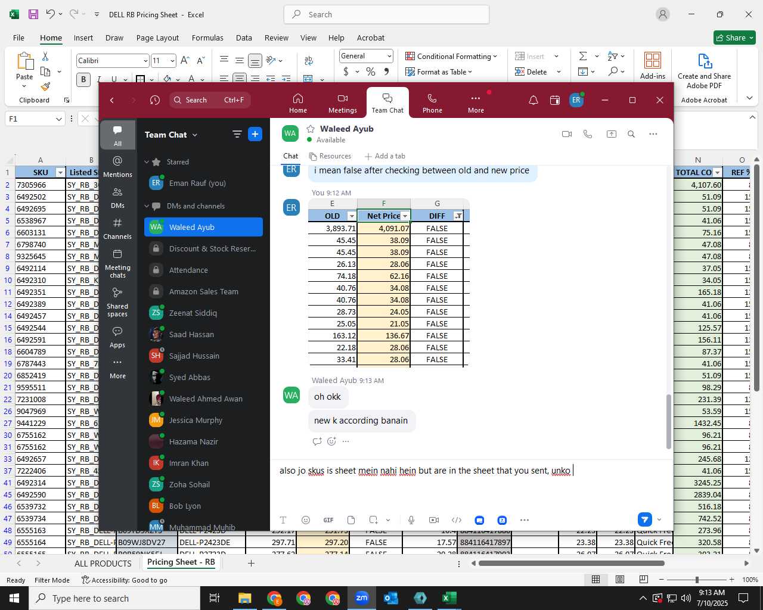The width and height of the screenshot is (763, 610).
Task: Click the share screen icon in chat header
Action: pos(611,134)
